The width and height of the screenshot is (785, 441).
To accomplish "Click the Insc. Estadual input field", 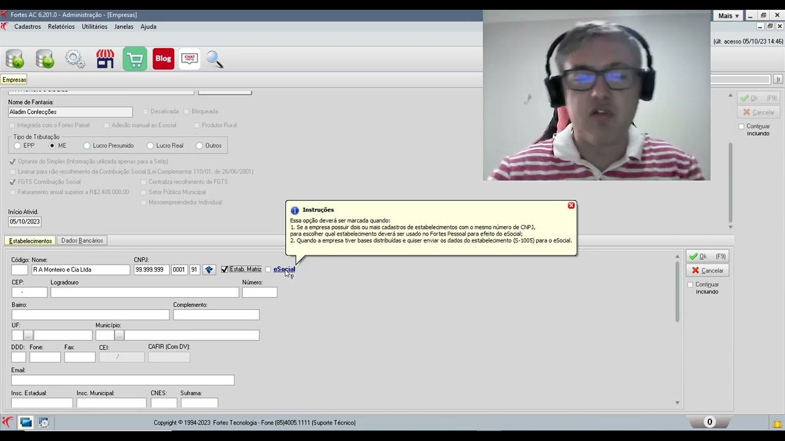I will pos(42,403).
